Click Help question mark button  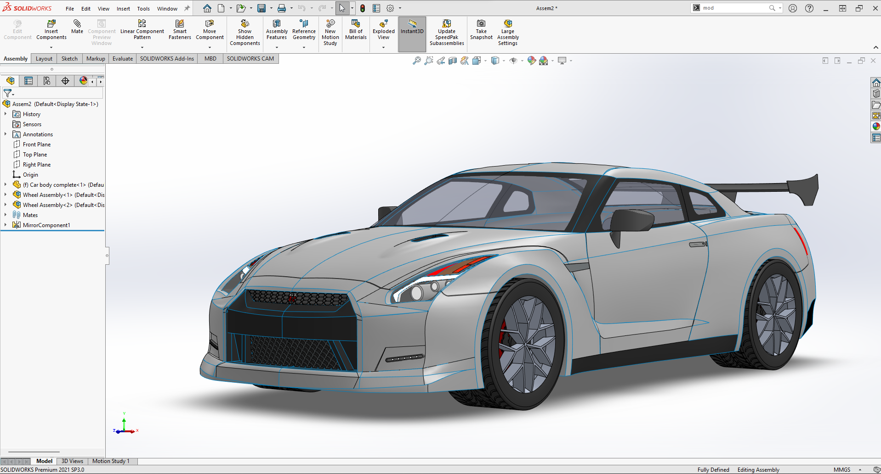(x=809, y=8)
